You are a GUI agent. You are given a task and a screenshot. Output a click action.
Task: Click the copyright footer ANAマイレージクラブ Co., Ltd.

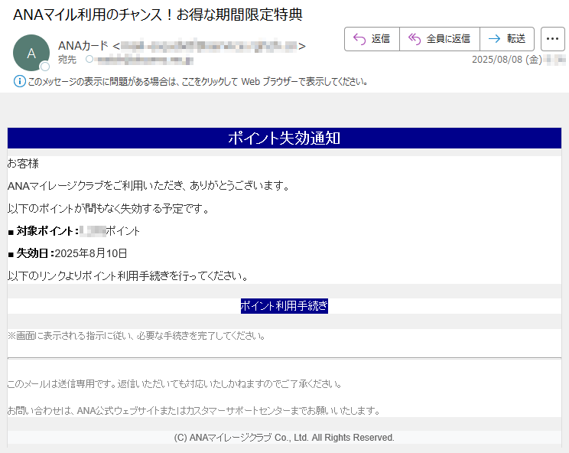tap(284, 438)
